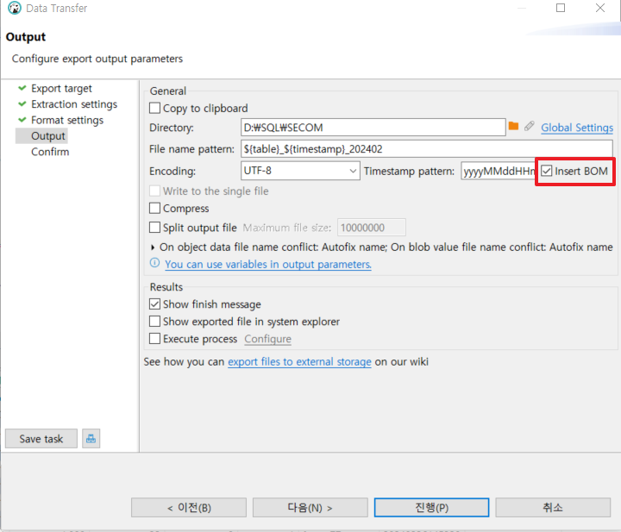621x532 pixels.
Task: Click into the Directory input field
Action: coord(373,128)
